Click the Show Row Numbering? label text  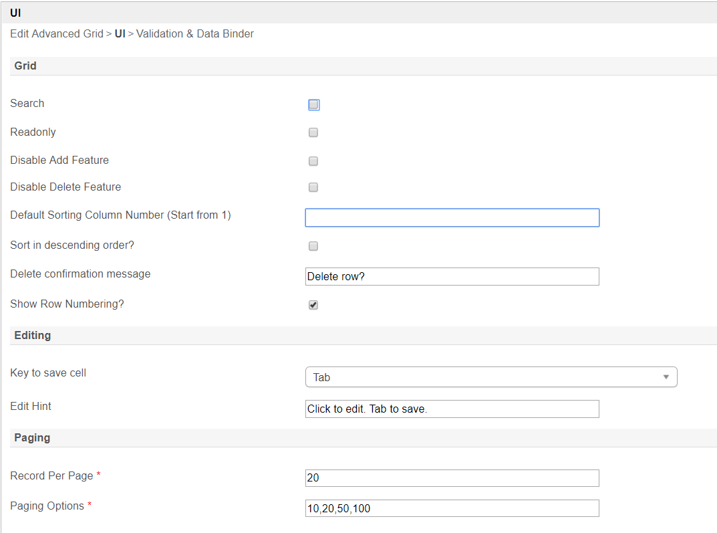(67, 304)
